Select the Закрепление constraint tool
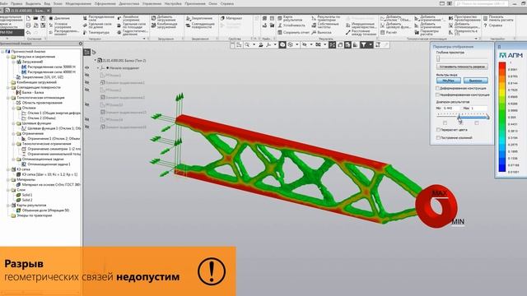Viewport: 527px width, 296px height. pos(199,18)
